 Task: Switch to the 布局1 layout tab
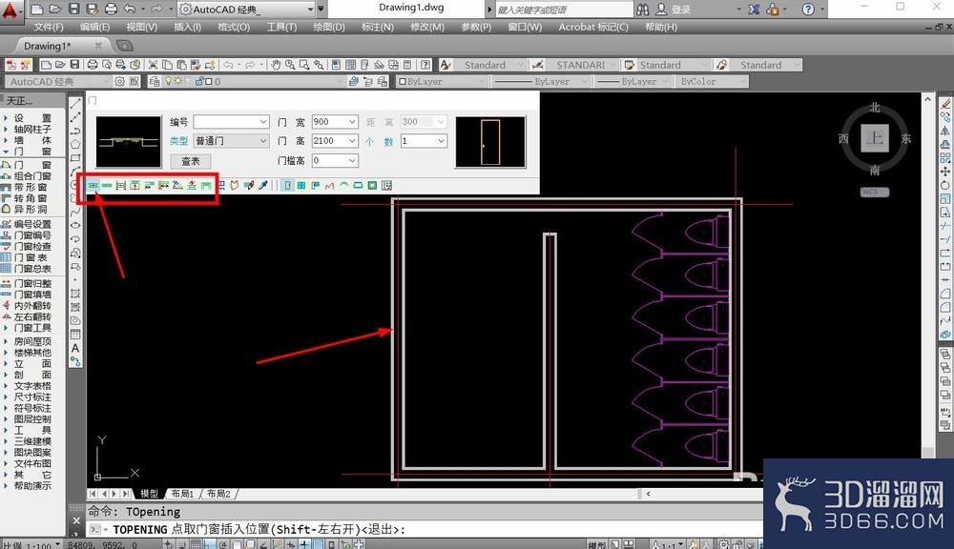coord(182,494)
